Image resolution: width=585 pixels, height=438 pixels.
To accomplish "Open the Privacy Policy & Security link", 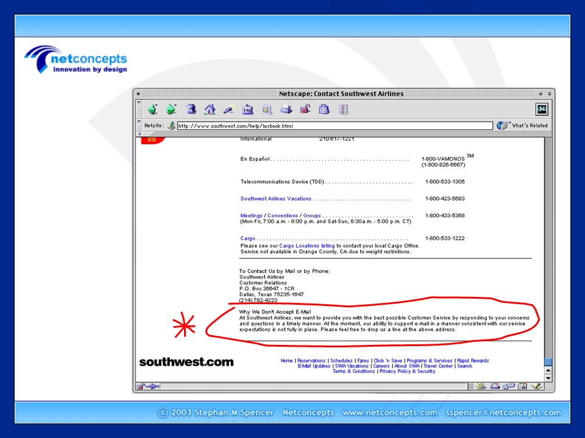I will point(407,371).
